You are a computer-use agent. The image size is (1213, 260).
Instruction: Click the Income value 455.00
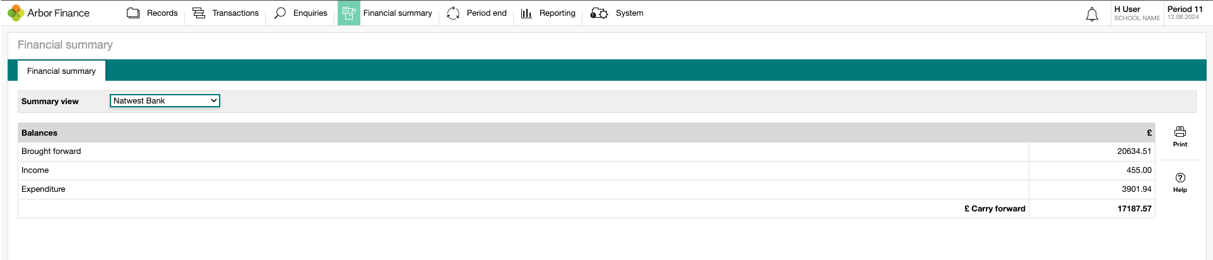click(x=1139, y=170)
